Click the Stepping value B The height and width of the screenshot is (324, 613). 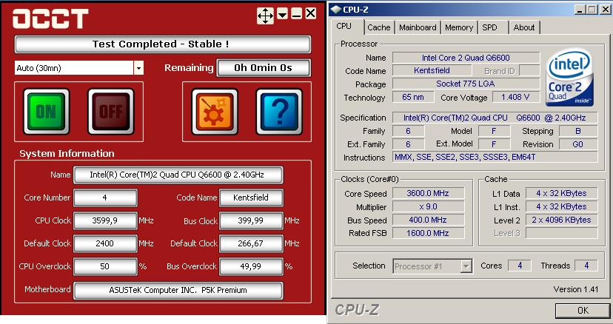point(578,131)
